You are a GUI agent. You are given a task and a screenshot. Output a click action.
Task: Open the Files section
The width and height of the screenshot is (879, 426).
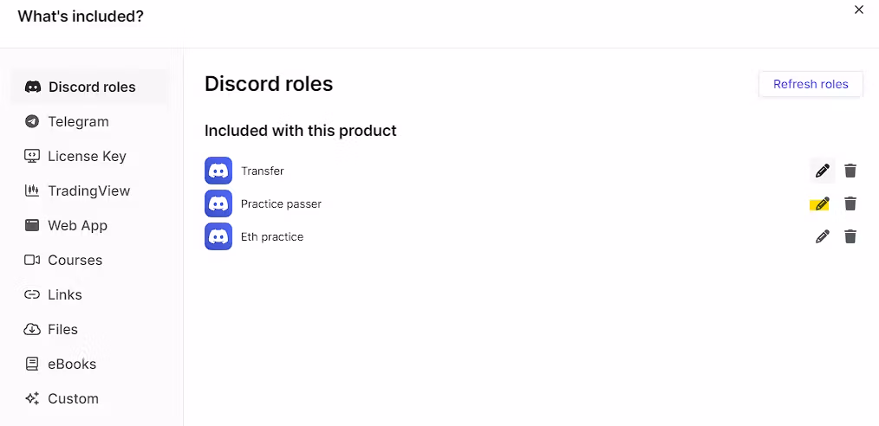click(62, 329)
